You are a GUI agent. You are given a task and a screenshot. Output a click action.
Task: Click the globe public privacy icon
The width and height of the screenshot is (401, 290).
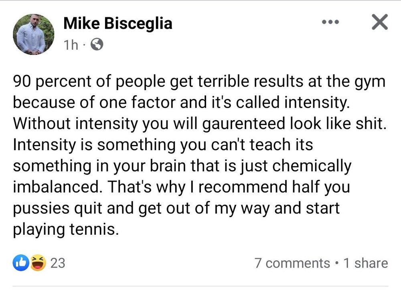(x=97, y=45)
